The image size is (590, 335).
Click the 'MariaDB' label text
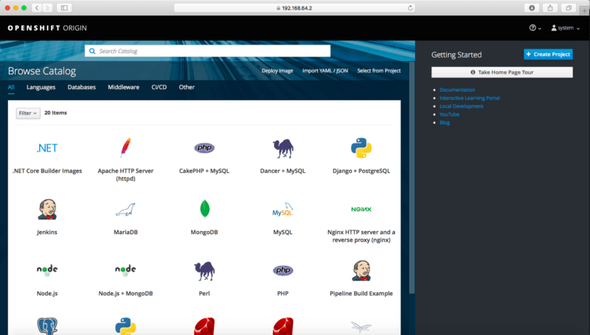click(x=125, y=232)
